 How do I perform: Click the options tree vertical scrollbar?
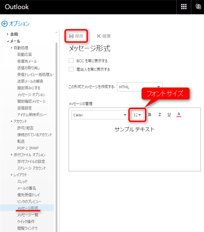56,137
